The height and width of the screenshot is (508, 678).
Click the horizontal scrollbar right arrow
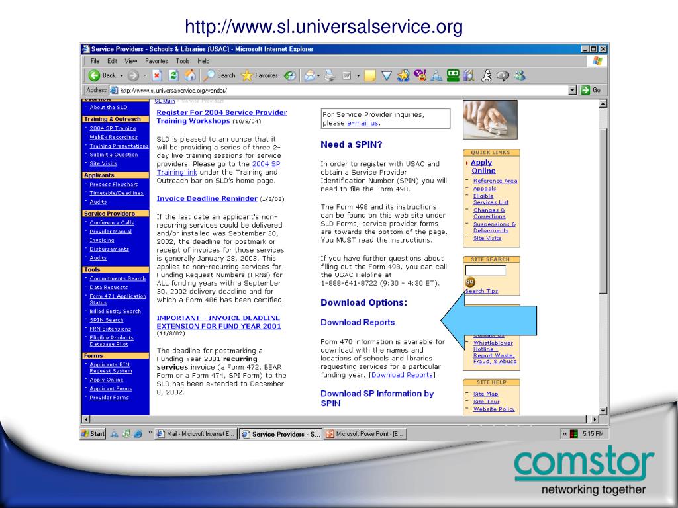(595, 419)
